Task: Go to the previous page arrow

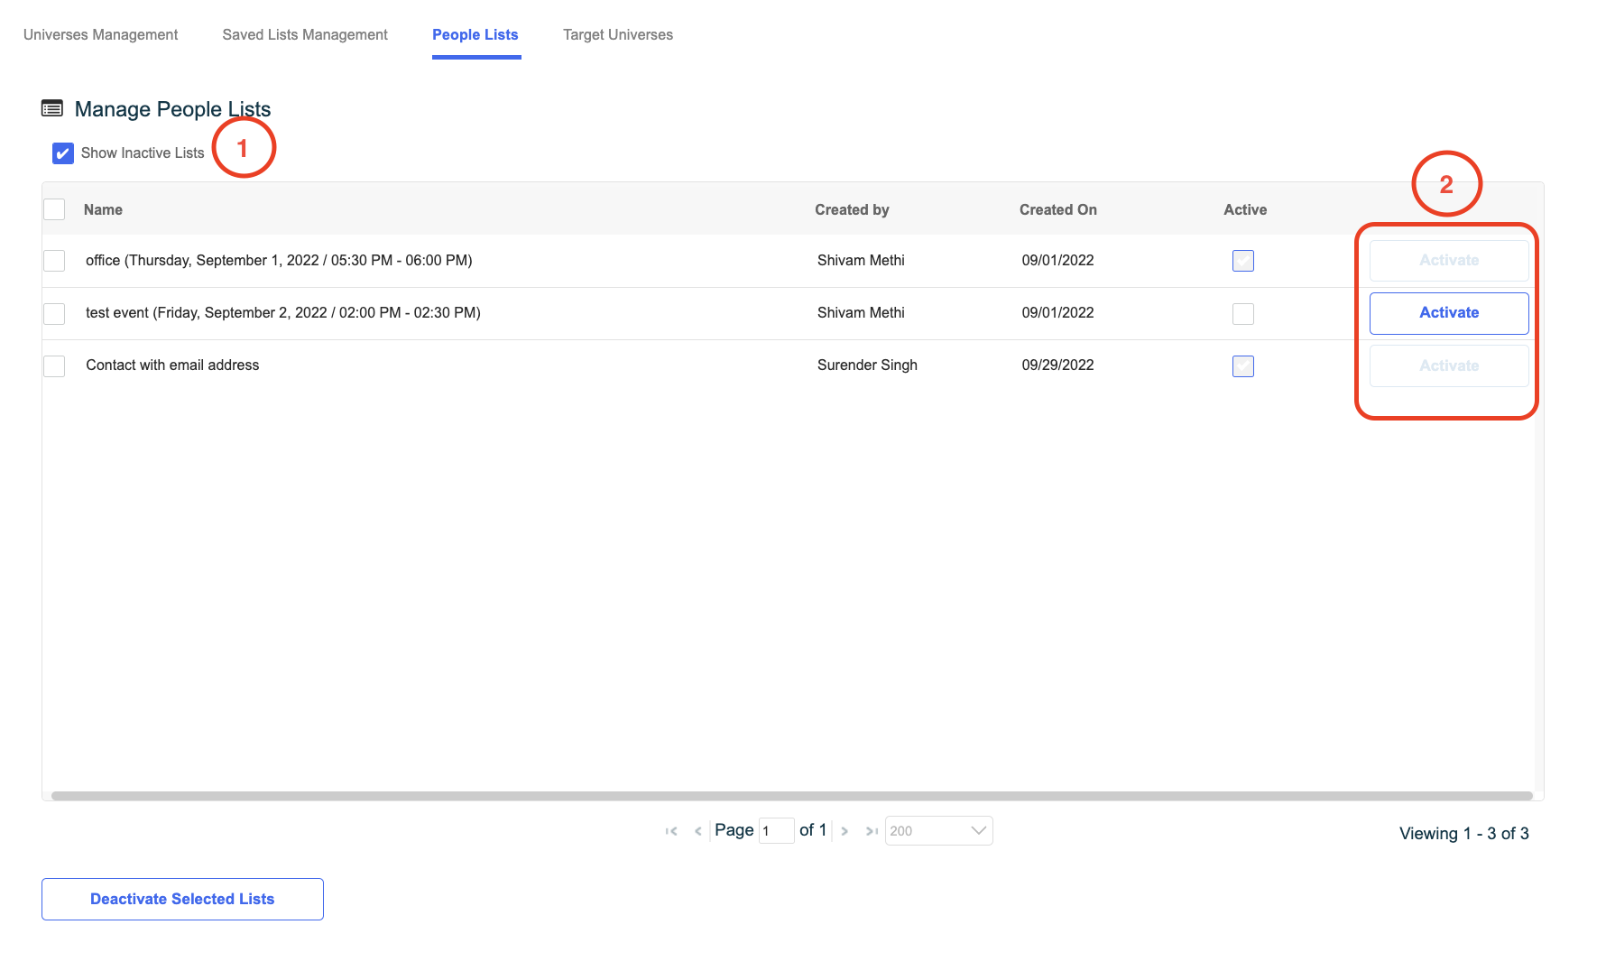Action: tap(697, 831)
